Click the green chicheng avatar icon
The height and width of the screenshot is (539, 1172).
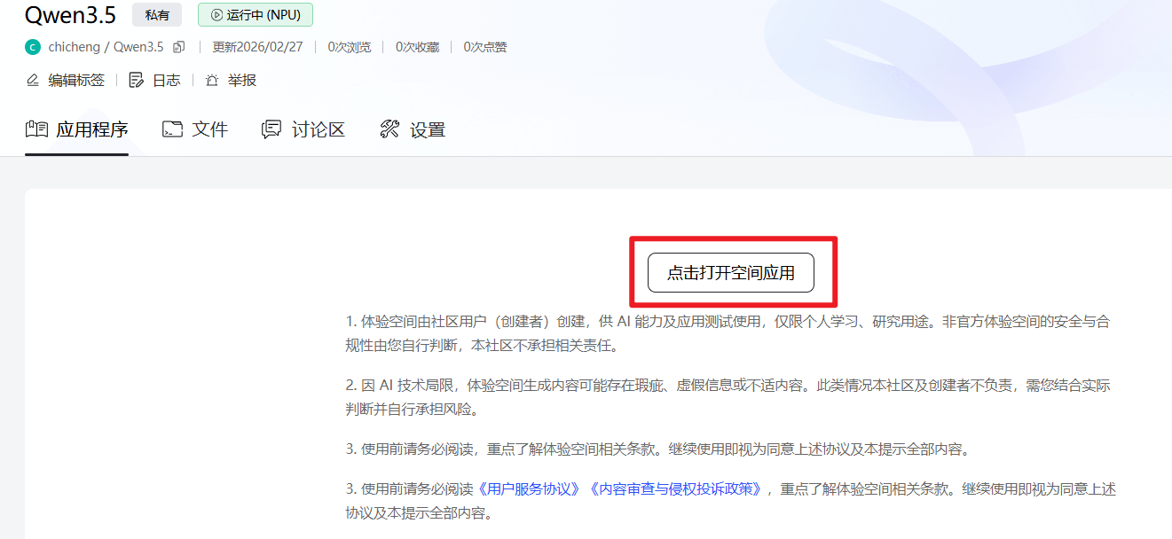tap(33, 47)
